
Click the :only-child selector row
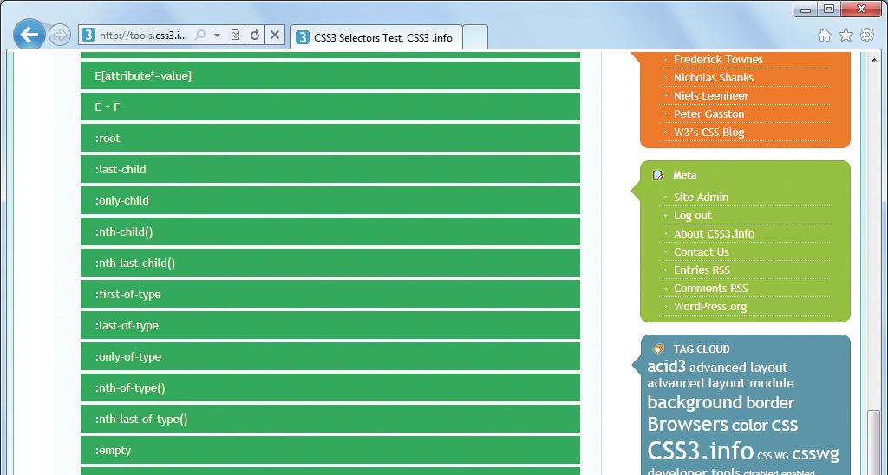330,200
